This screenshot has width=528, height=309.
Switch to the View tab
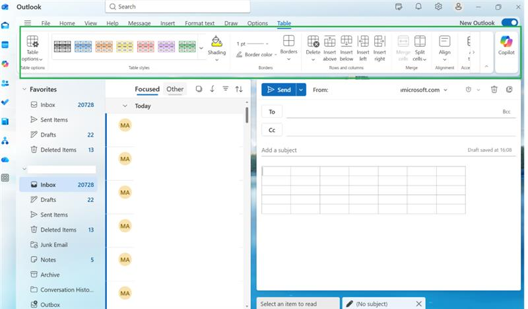[x=90, y=23]
